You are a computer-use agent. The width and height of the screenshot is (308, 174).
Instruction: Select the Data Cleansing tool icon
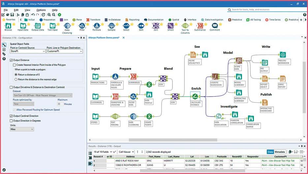[x=67, y=25]
